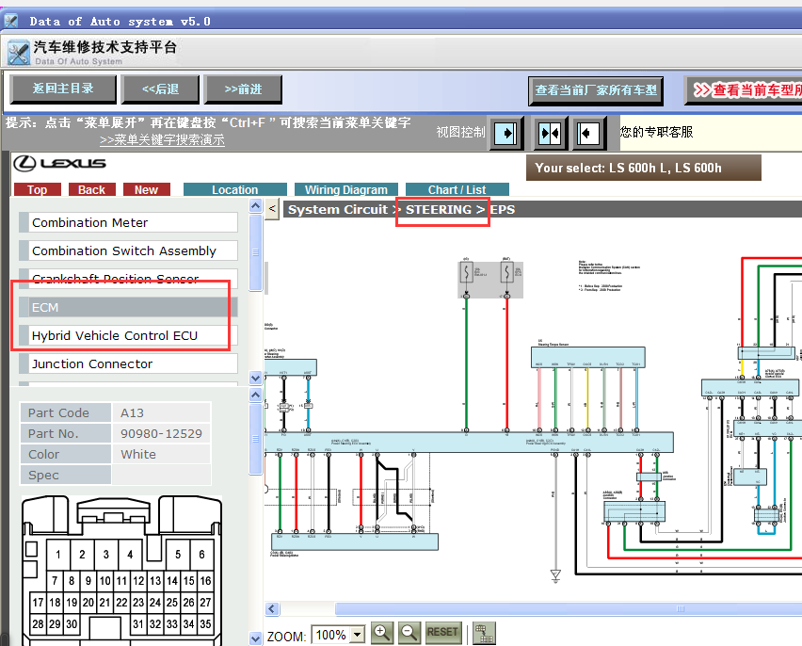Image resolution: width=802 pixels, height=646 pixels.
Task: Select Junction Connector in component list
Action: click(128, 363)
